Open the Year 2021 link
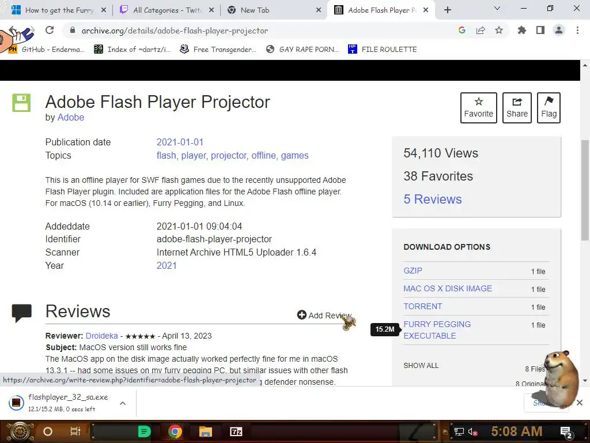 click(x=167, y=265)
